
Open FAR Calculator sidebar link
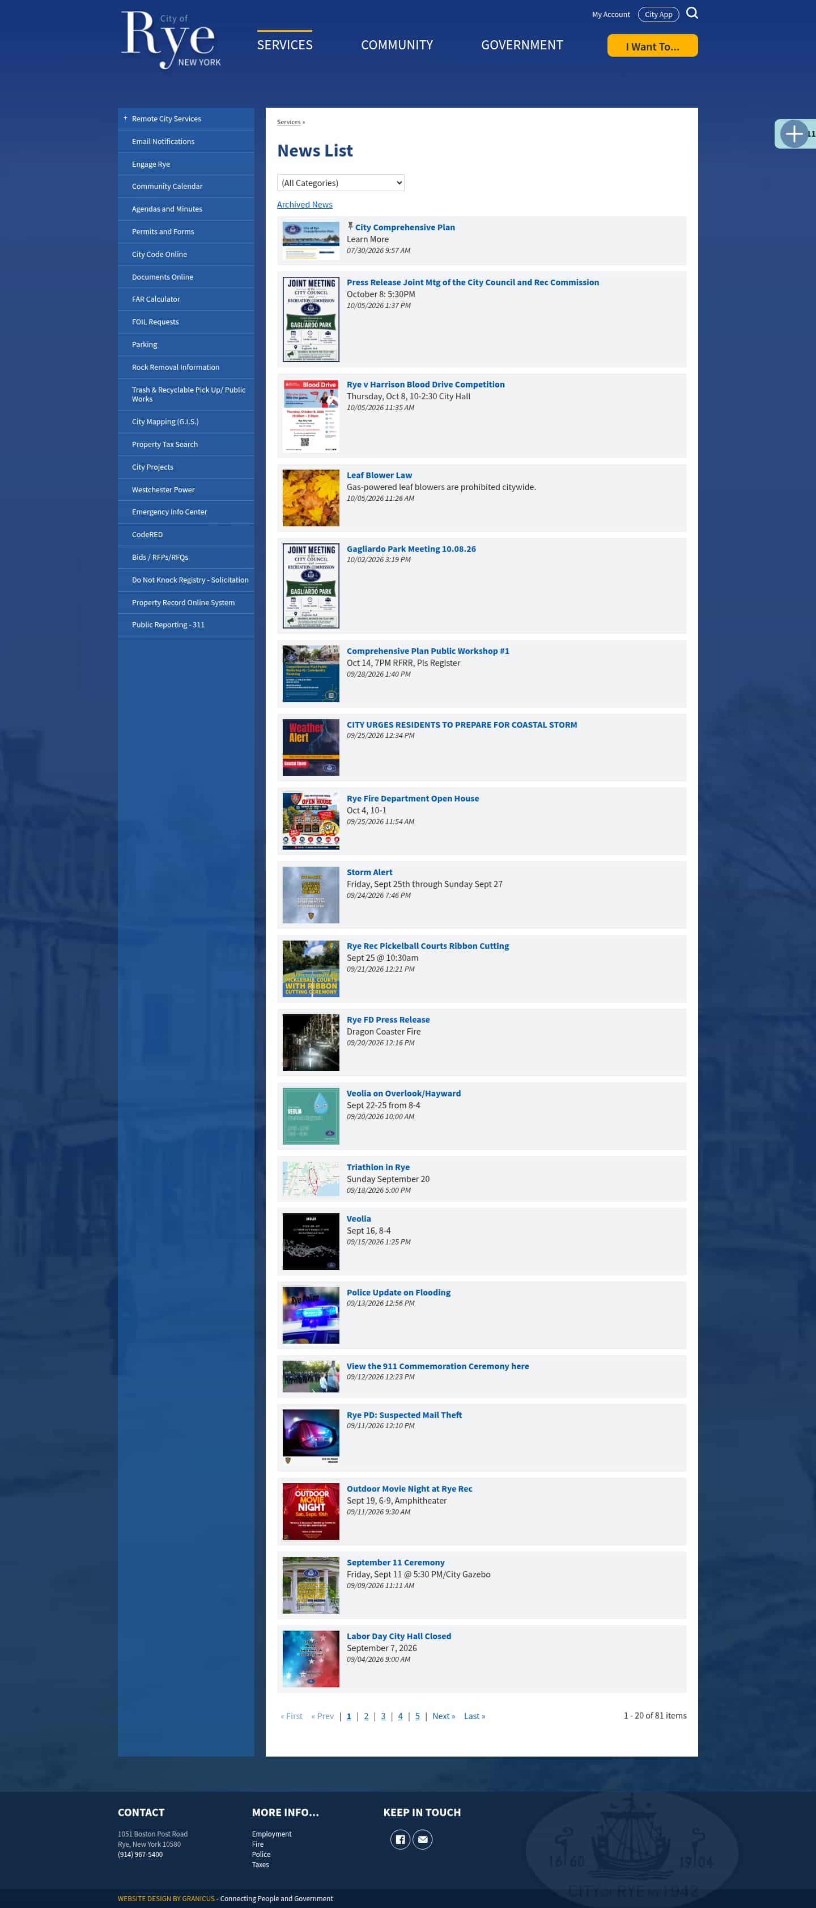186,299
